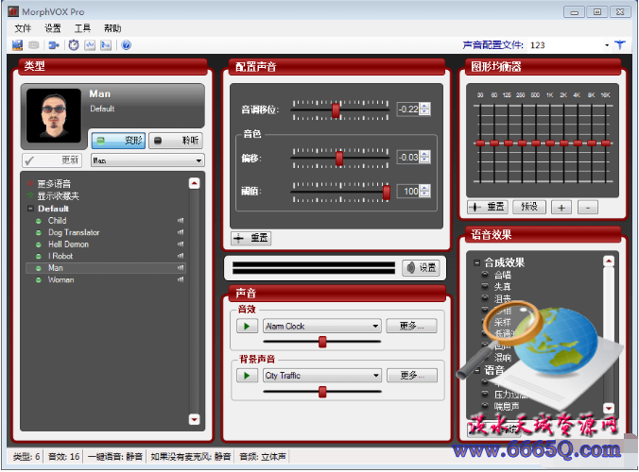
Task: Open the 工具 menu
Action: (x=82, y=28)
